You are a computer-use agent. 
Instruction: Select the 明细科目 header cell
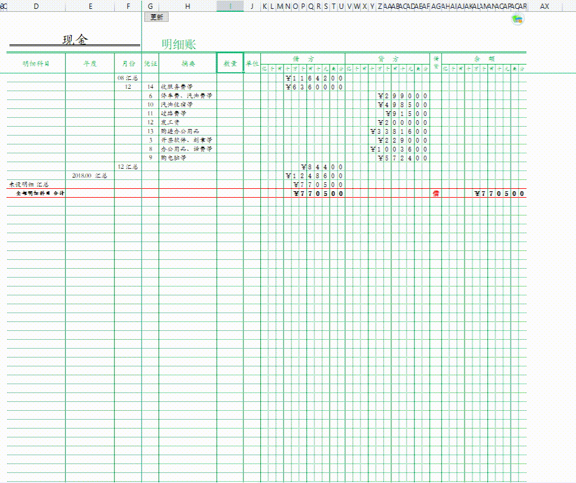click(x=36, y=63)
